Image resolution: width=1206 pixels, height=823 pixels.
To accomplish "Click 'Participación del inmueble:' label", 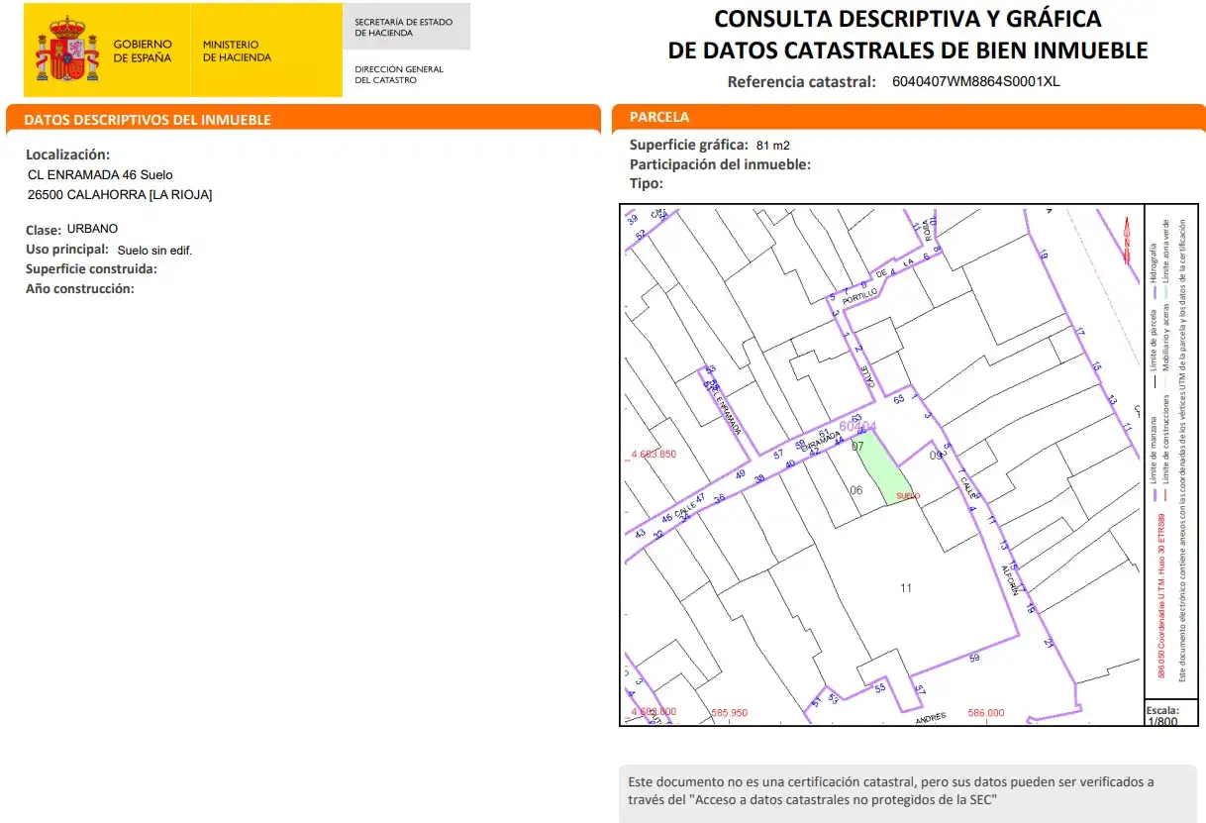I will pos(720,164).
